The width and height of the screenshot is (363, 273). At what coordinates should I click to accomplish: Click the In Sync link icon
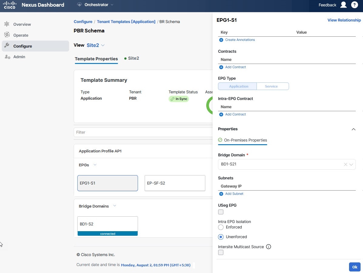click(172, 99)
